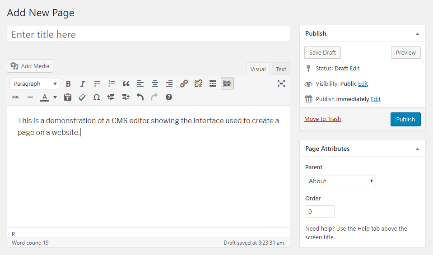Switch to the Text editor tab
Viewport: 433px width, 255px height.
click(x=281, y=69)
